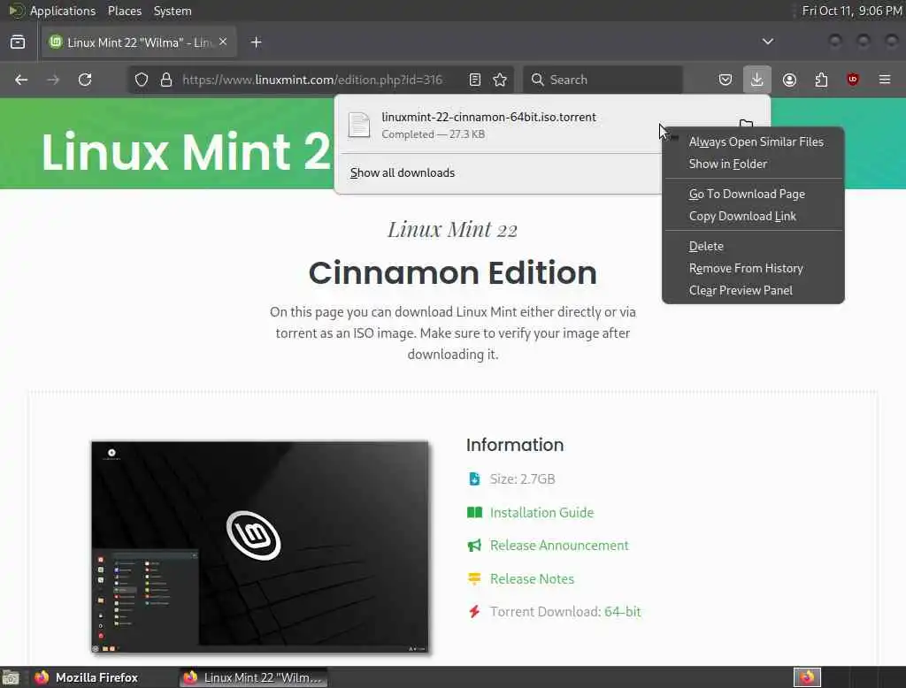The width and height of the screenshot is (906, 688).
Task: Open Firefox account icon
Action: pos(789,80)
